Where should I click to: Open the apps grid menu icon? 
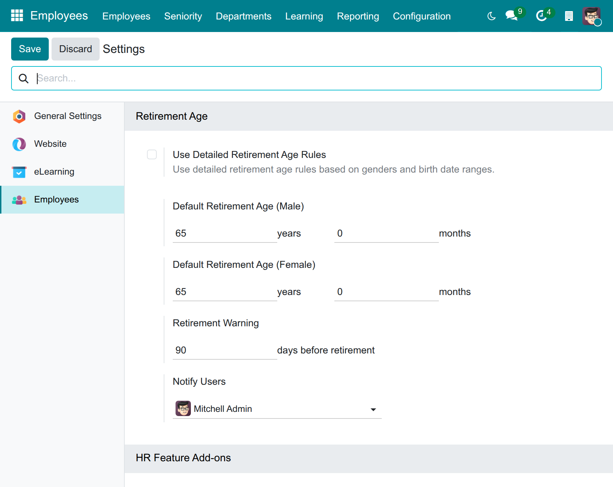(x=17, y=16)
